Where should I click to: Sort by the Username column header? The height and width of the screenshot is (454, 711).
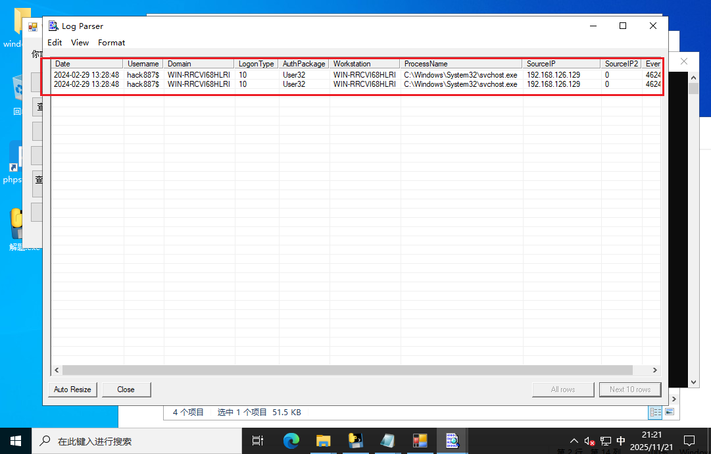tap(143, 64)
